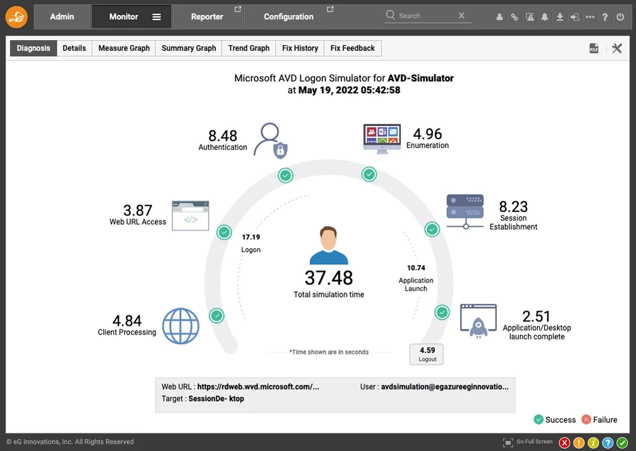This screenshot has height=451, width=636.
Task: Open the Configuration module
Action: click(x=289, y=17)
